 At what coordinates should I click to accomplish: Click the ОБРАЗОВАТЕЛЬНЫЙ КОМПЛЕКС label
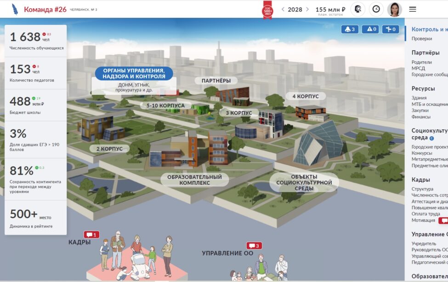[194, 180]
